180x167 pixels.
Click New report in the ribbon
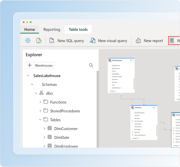pos(149,41)
